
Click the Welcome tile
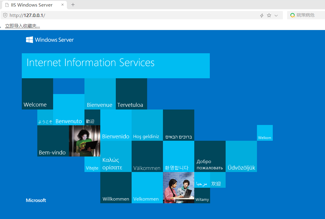tap(37, 94)
